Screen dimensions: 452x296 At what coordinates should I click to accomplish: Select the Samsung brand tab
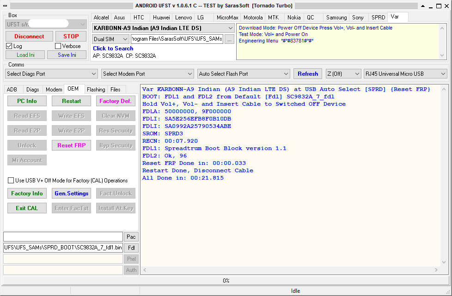tap(336, 18)
